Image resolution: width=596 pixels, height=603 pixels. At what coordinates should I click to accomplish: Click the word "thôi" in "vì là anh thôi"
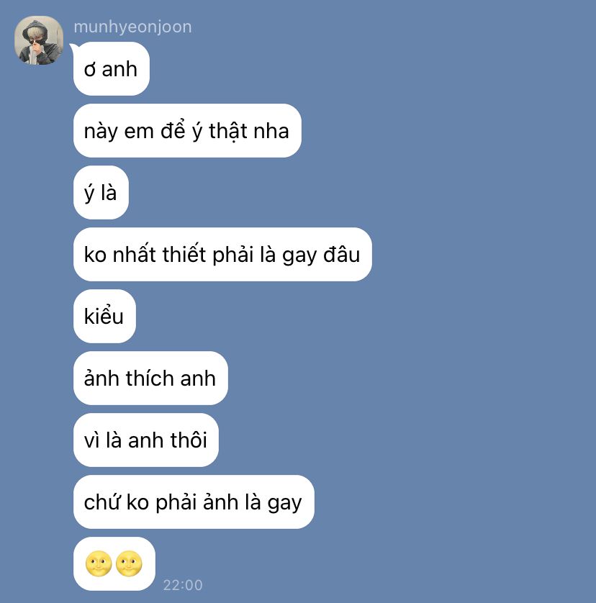(x=189, y=440)
